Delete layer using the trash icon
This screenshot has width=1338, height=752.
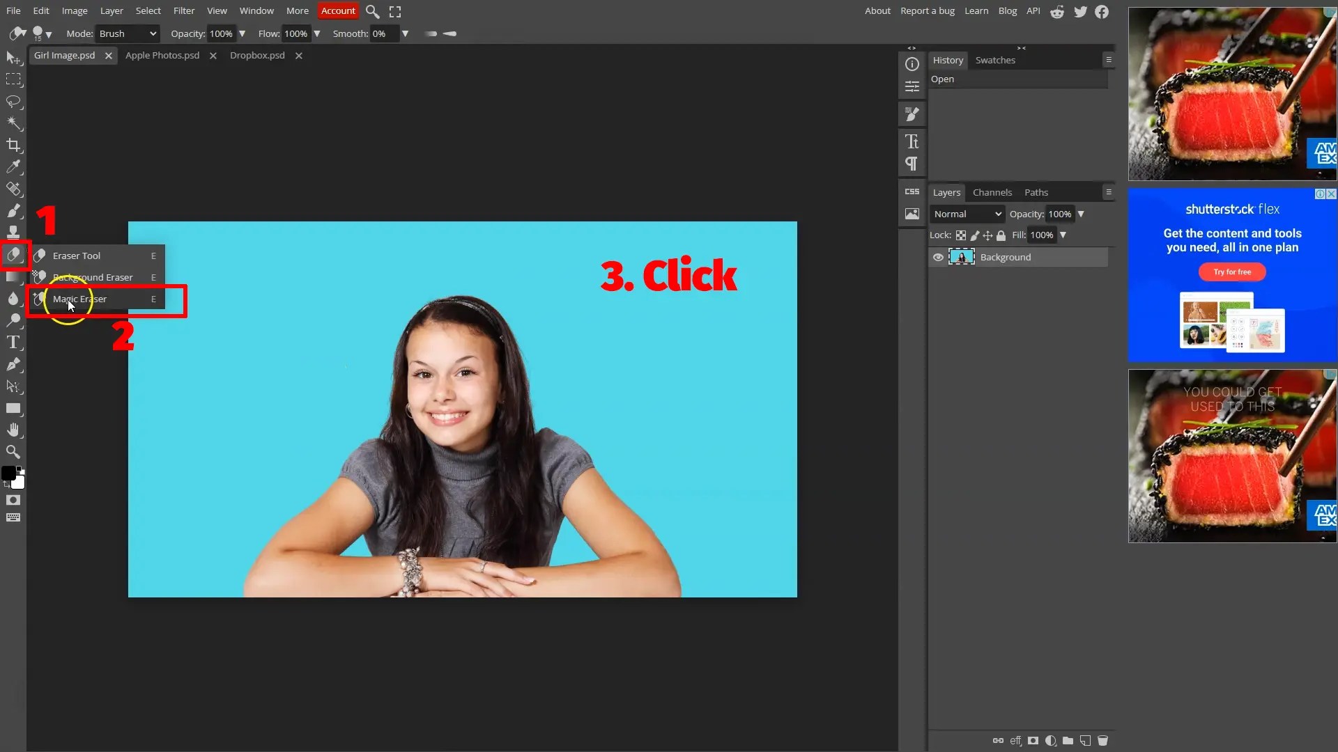pyautogui.click(x=1103, y=741)
